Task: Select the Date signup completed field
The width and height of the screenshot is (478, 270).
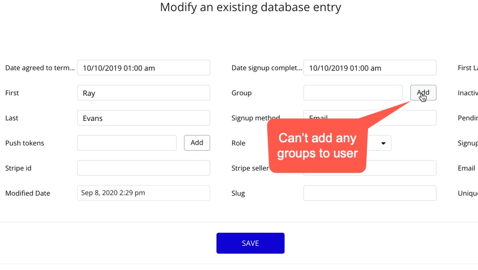Action: [370, 67]
